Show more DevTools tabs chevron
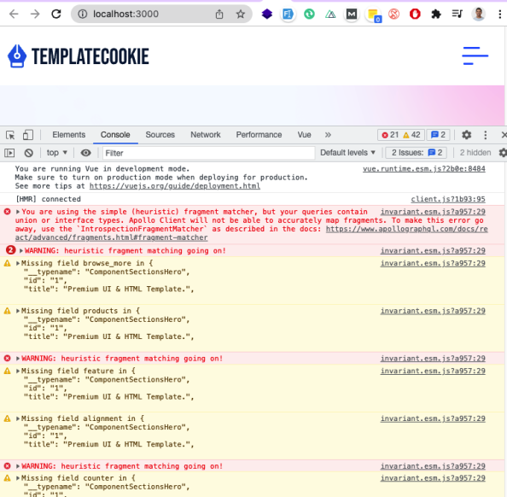Screen dimensions: 507x497 pos(328,135)
